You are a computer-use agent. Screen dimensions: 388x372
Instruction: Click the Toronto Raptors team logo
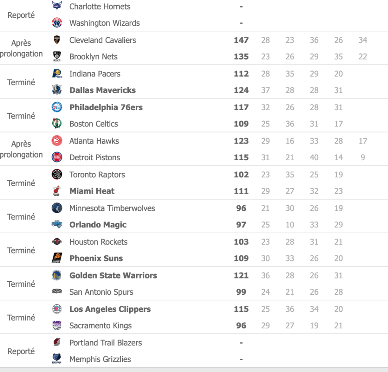click(x=56, y=175)
